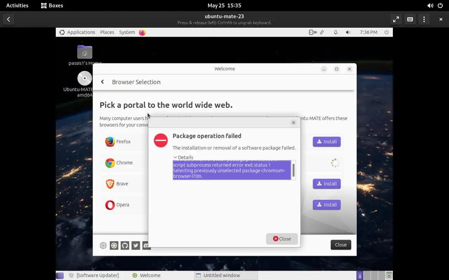Open the Ubuntu MATE community icon
This screenshot has height=280, width=449.
click(114, 245)
